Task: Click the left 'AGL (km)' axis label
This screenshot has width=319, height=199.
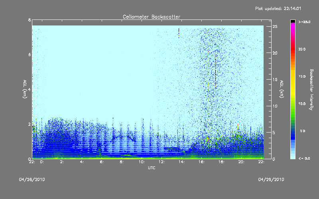Action: (25, 89)
